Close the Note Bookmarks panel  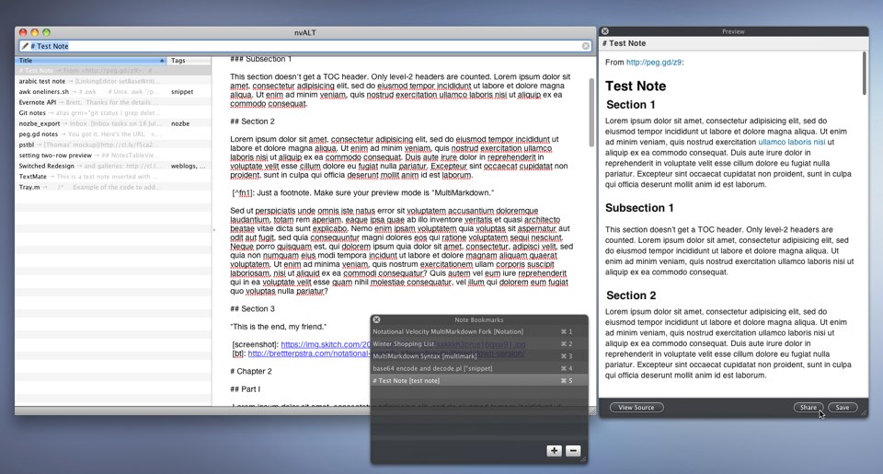pyautogui.click(x=376, y=319)
